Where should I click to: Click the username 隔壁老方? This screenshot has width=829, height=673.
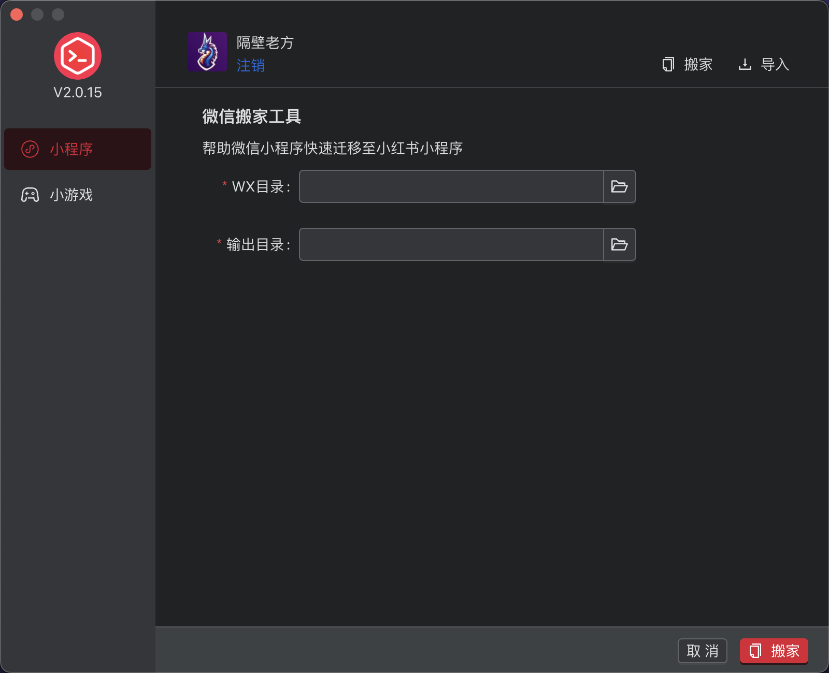tap(265, 42)
